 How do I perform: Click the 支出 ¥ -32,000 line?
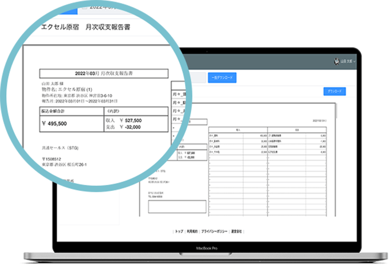pos(123,127)
